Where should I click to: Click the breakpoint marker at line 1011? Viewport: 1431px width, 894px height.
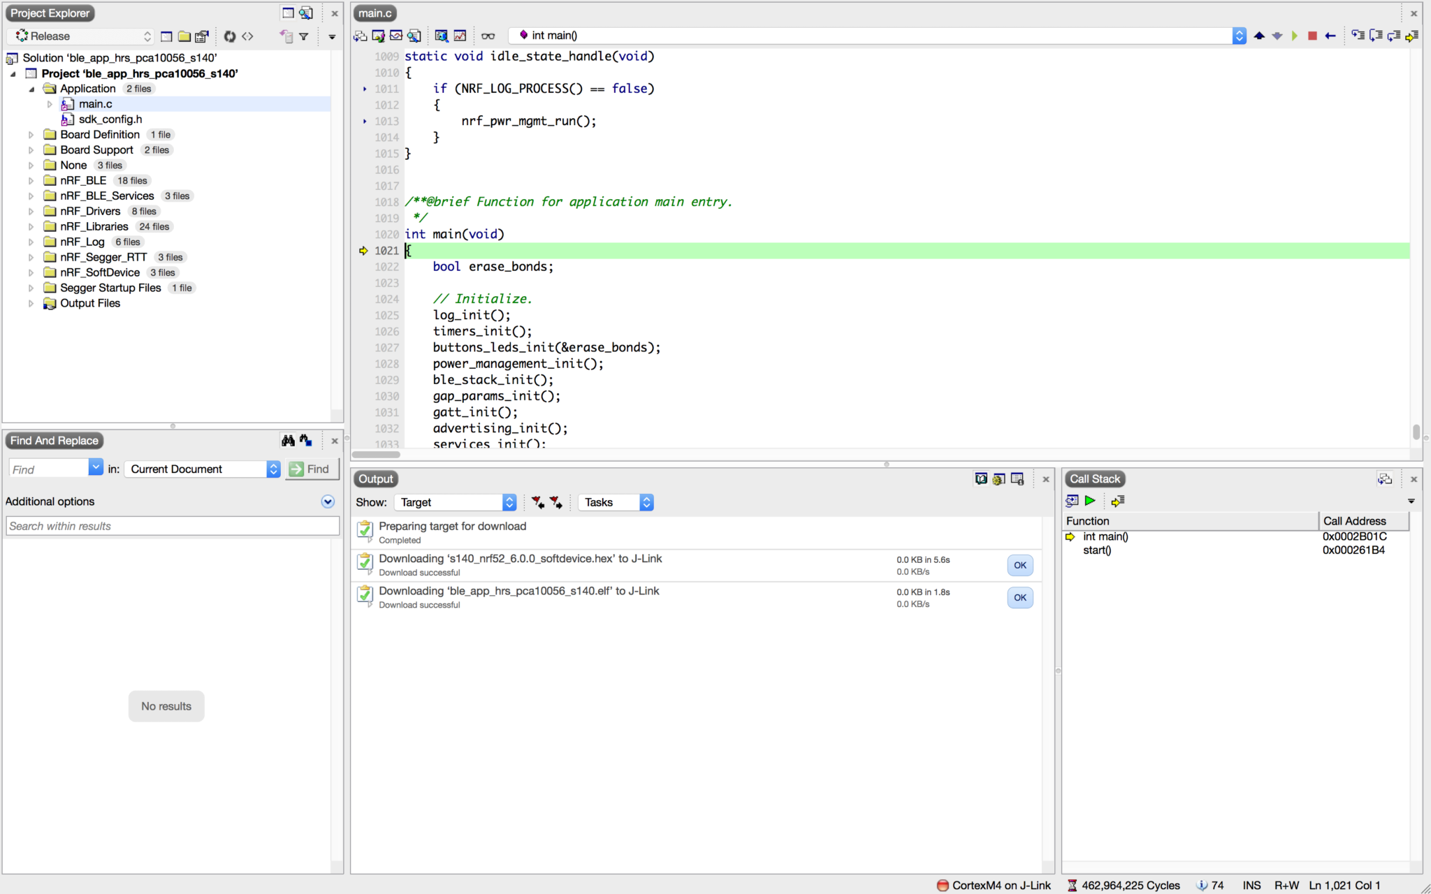(365, 89)
